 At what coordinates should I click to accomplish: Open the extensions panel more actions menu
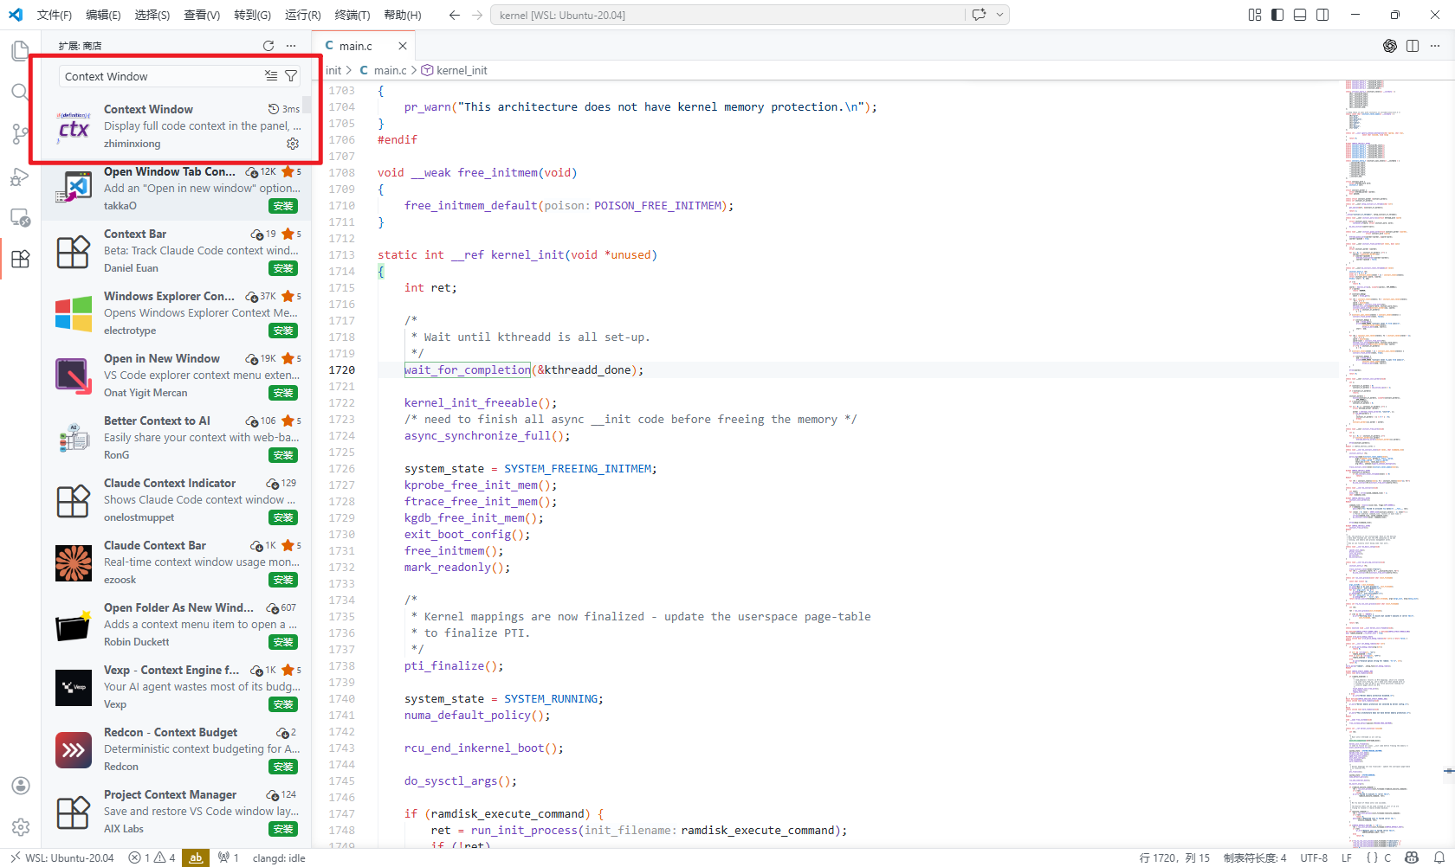click(x=291, y=46)
